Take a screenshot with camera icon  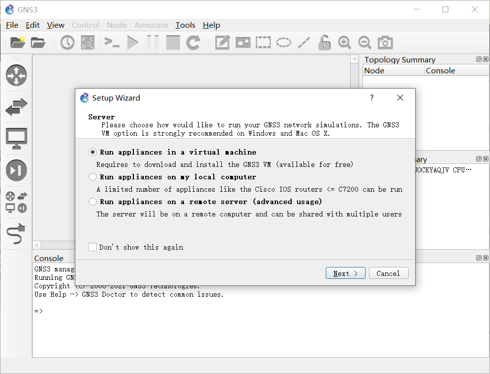[x=385, y=43]
